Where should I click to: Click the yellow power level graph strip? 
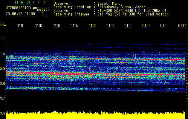96,115
